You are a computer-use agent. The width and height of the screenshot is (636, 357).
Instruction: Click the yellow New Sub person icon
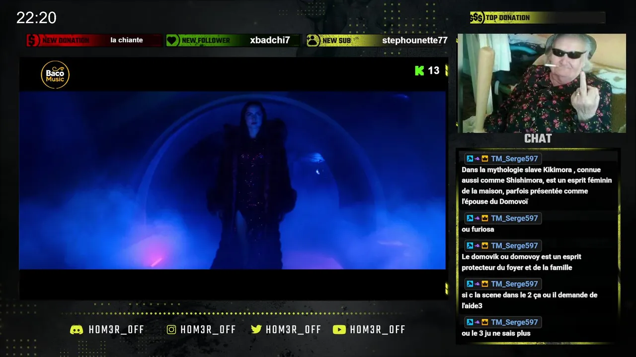(x=313, y=41)
